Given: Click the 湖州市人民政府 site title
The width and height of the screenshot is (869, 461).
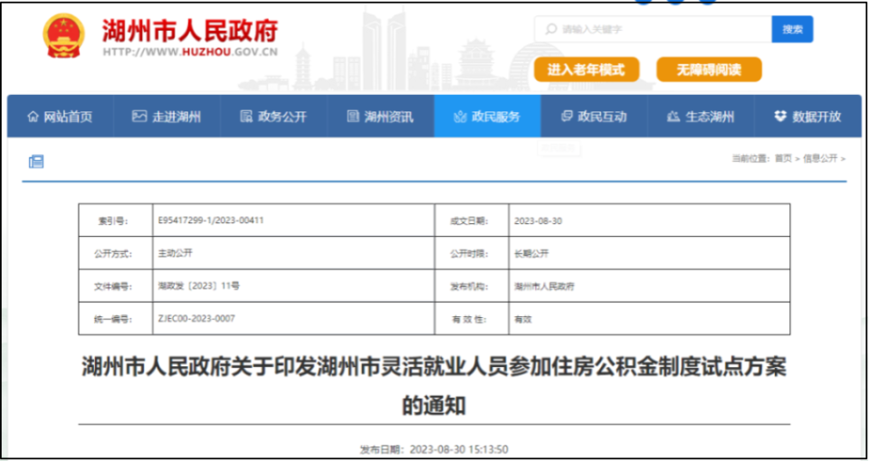Looking at the screenshot, I should (x=190, y=29).
